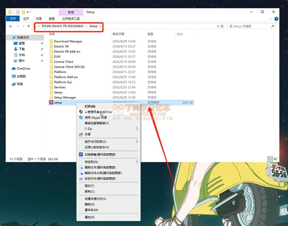Open the 主页 ribbon tab
Viewport: 288px width, 226px height.
(26, 19)
